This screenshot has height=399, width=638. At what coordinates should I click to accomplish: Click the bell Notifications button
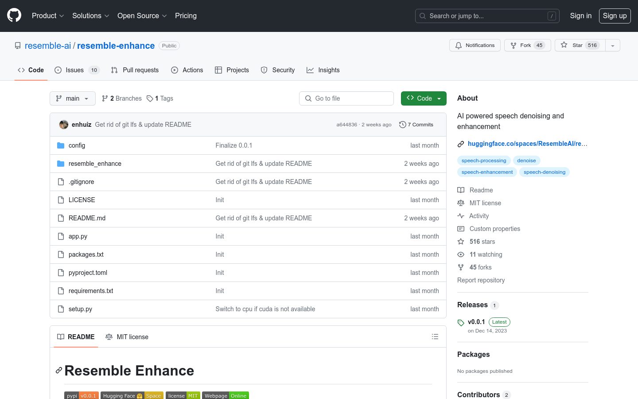click(x=475, y=45)
